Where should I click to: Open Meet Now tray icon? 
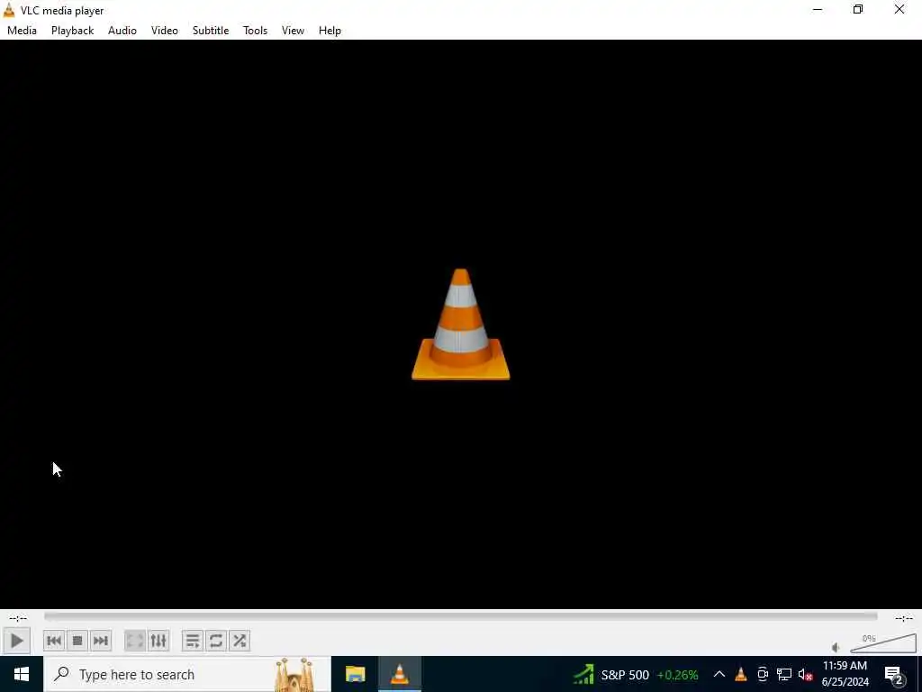point(763,674)
